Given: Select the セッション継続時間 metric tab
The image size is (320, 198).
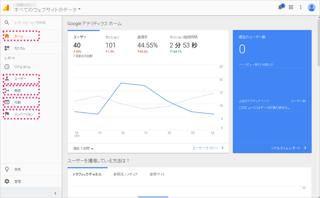Looking at the screenshot, I should click(184, 44).
